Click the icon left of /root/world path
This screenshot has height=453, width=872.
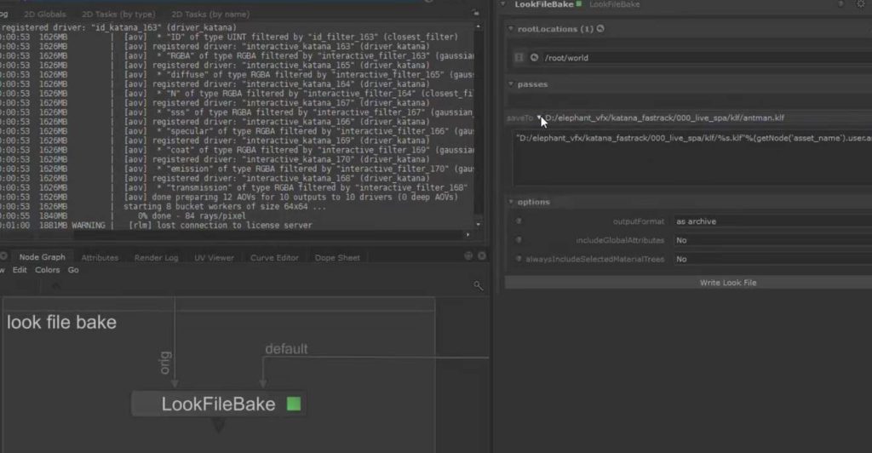pos(534,58)
